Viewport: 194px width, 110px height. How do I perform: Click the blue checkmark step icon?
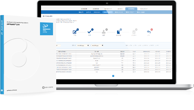point(89,32)
